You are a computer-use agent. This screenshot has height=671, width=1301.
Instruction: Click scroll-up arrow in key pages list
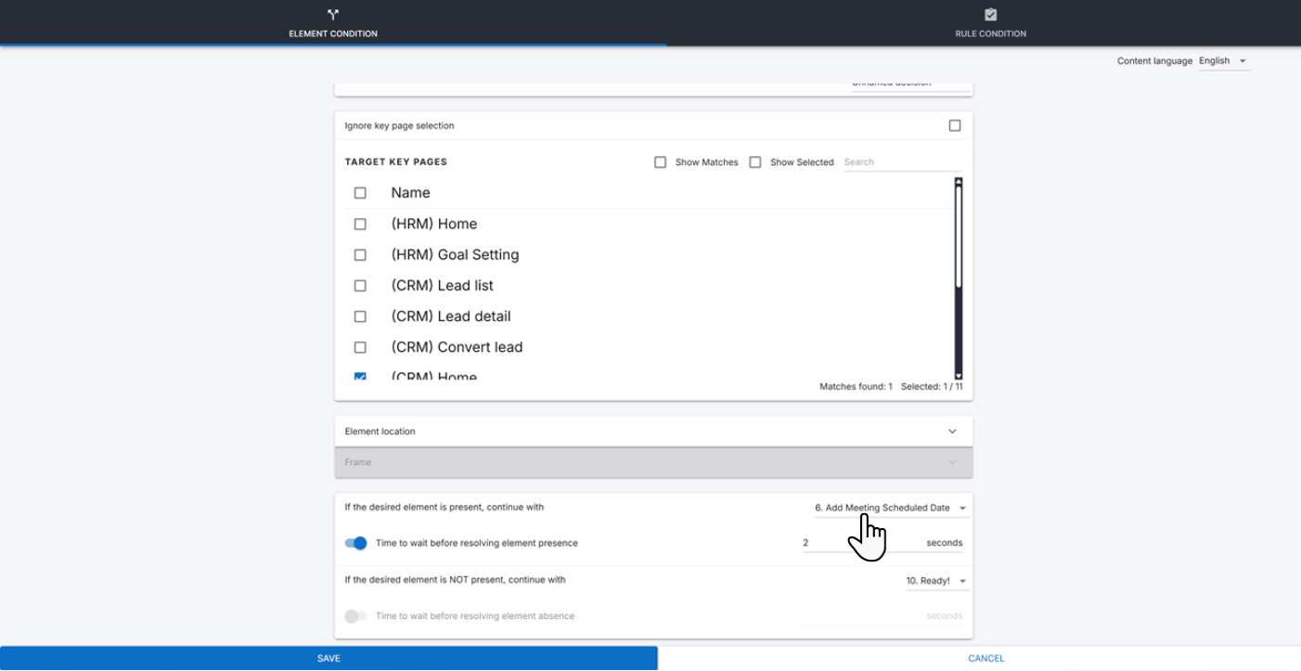(x=959, y=182)
